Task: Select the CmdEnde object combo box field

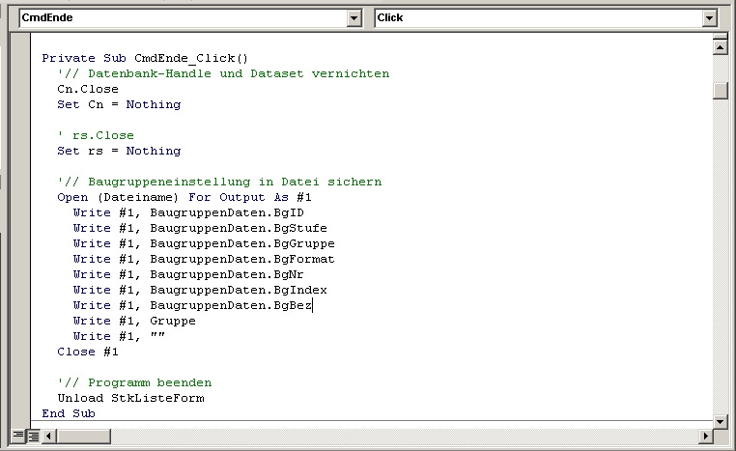Action: point(190,18)
